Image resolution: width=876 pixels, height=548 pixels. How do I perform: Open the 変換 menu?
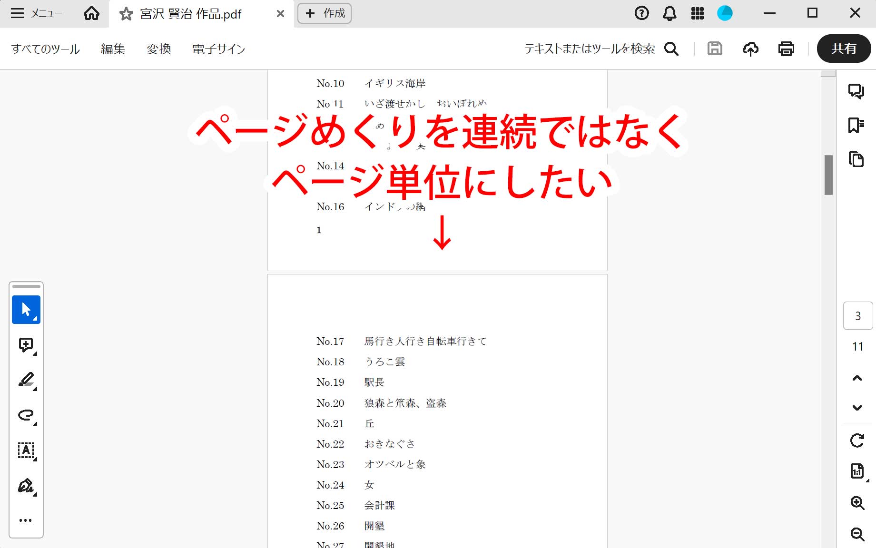[159, 49]
